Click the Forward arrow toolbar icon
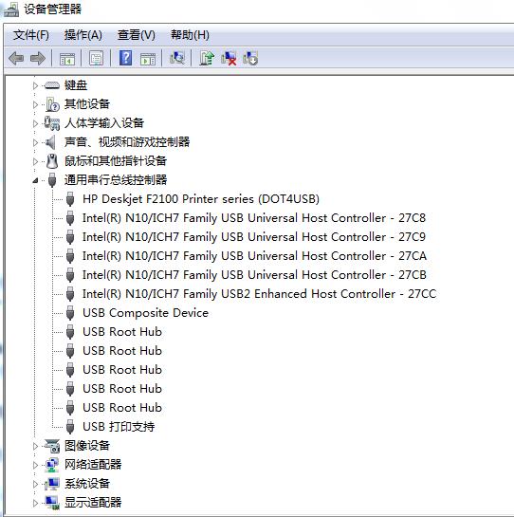Image resolution: width=514 pixels, height=517 pixels. [38, 59]
